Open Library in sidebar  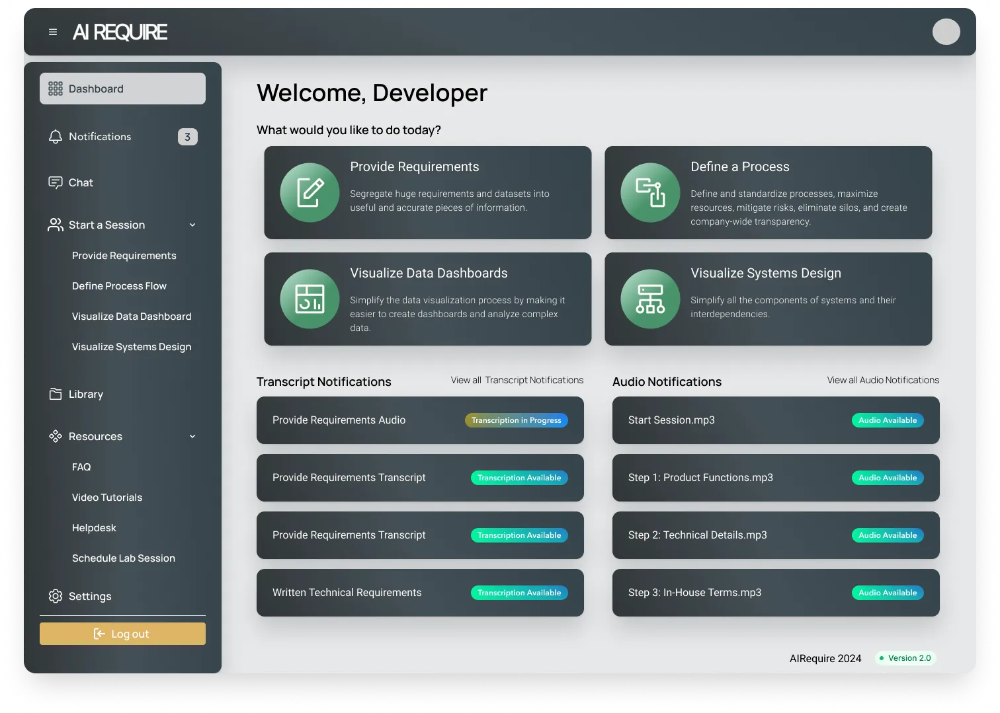[122, 394]
